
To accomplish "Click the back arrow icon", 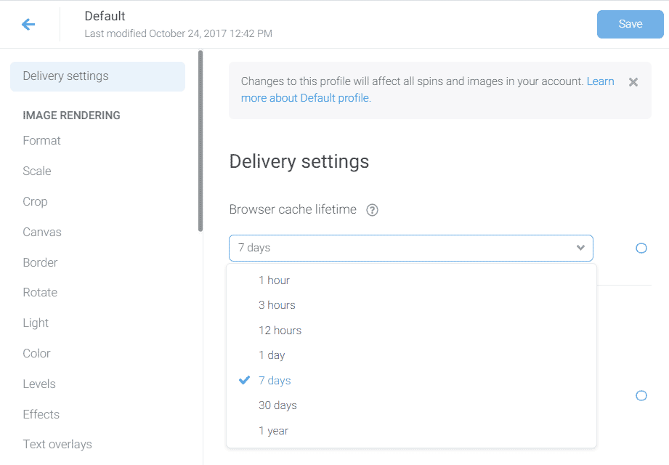I will tap(28, 25).
